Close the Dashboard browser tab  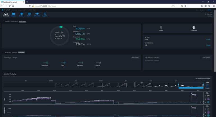[x=23, y=2]
